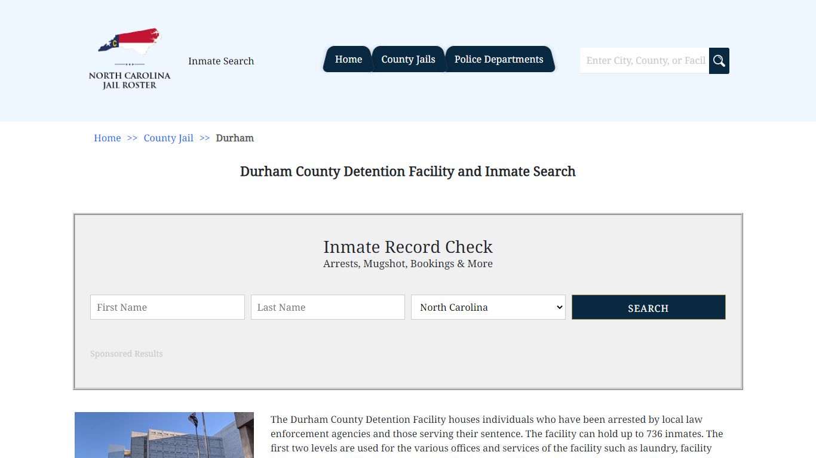816x458 pixels.
Task: Click into the First Name field
Action: click(167, 307)
